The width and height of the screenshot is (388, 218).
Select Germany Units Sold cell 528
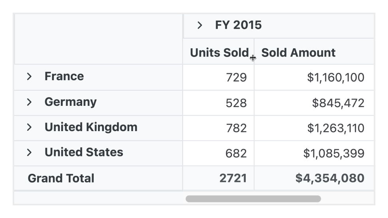[x=236, y=103]
